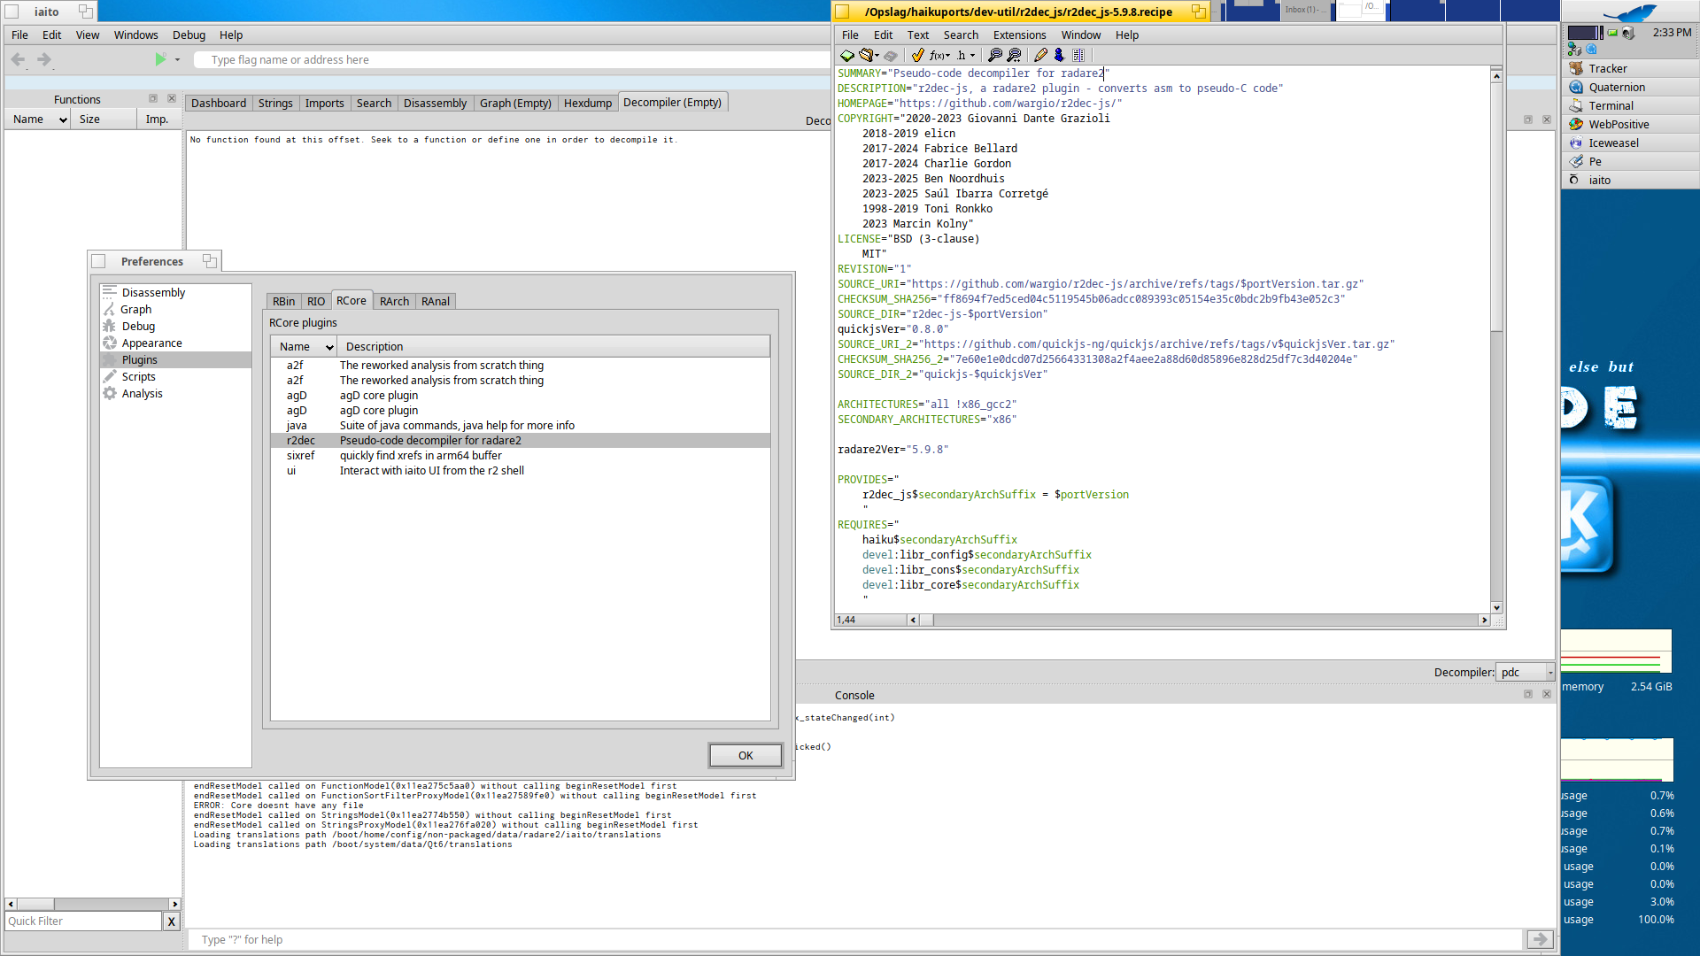Click the Description column header in plugins list
Image resolution: width=1700 pixels, height=956 pixels.
(554, 347)
